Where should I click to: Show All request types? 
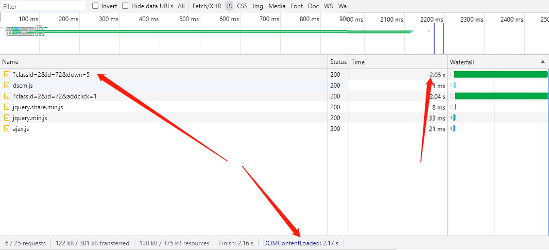click(x=181, y=6)
